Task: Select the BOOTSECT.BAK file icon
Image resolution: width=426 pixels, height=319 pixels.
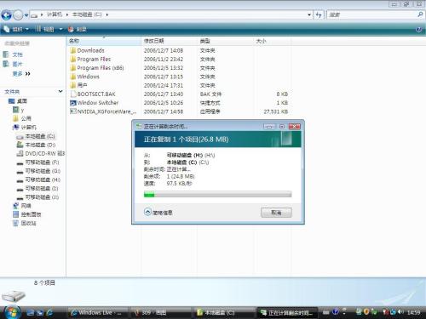Action: 73,94
